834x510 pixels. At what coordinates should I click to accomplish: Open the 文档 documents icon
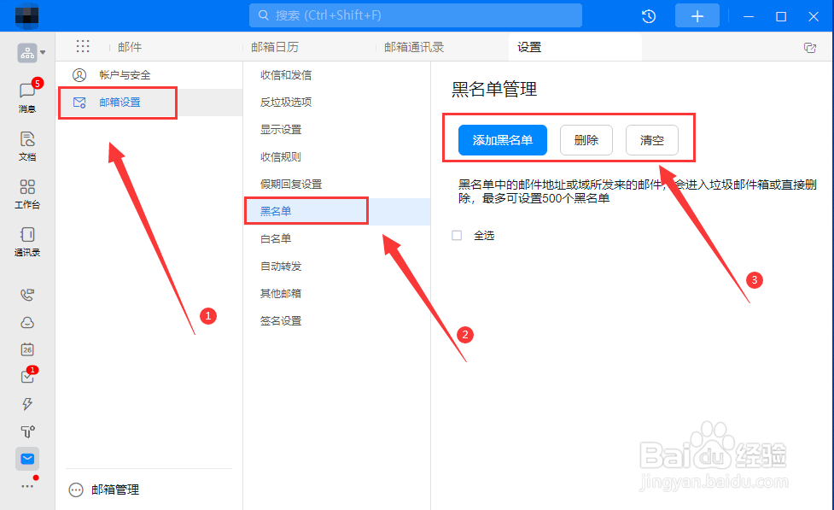[x=27, y=146]
